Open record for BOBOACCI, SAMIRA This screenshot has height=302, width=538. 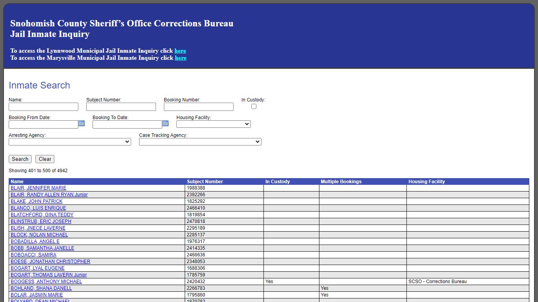click(x=33, y=255)
